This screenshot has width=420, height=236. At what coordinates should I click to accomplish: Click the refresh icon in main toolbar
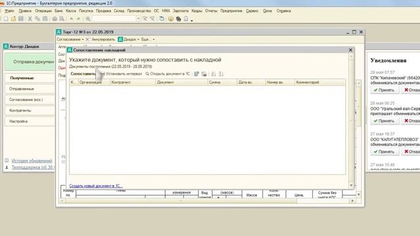[162, 19]
